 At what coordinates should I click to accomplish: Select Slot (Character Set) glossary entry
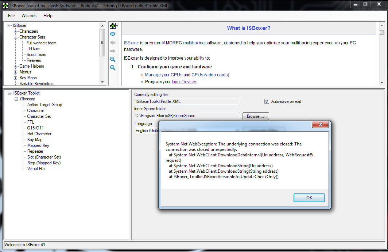[x=44, y=157]
